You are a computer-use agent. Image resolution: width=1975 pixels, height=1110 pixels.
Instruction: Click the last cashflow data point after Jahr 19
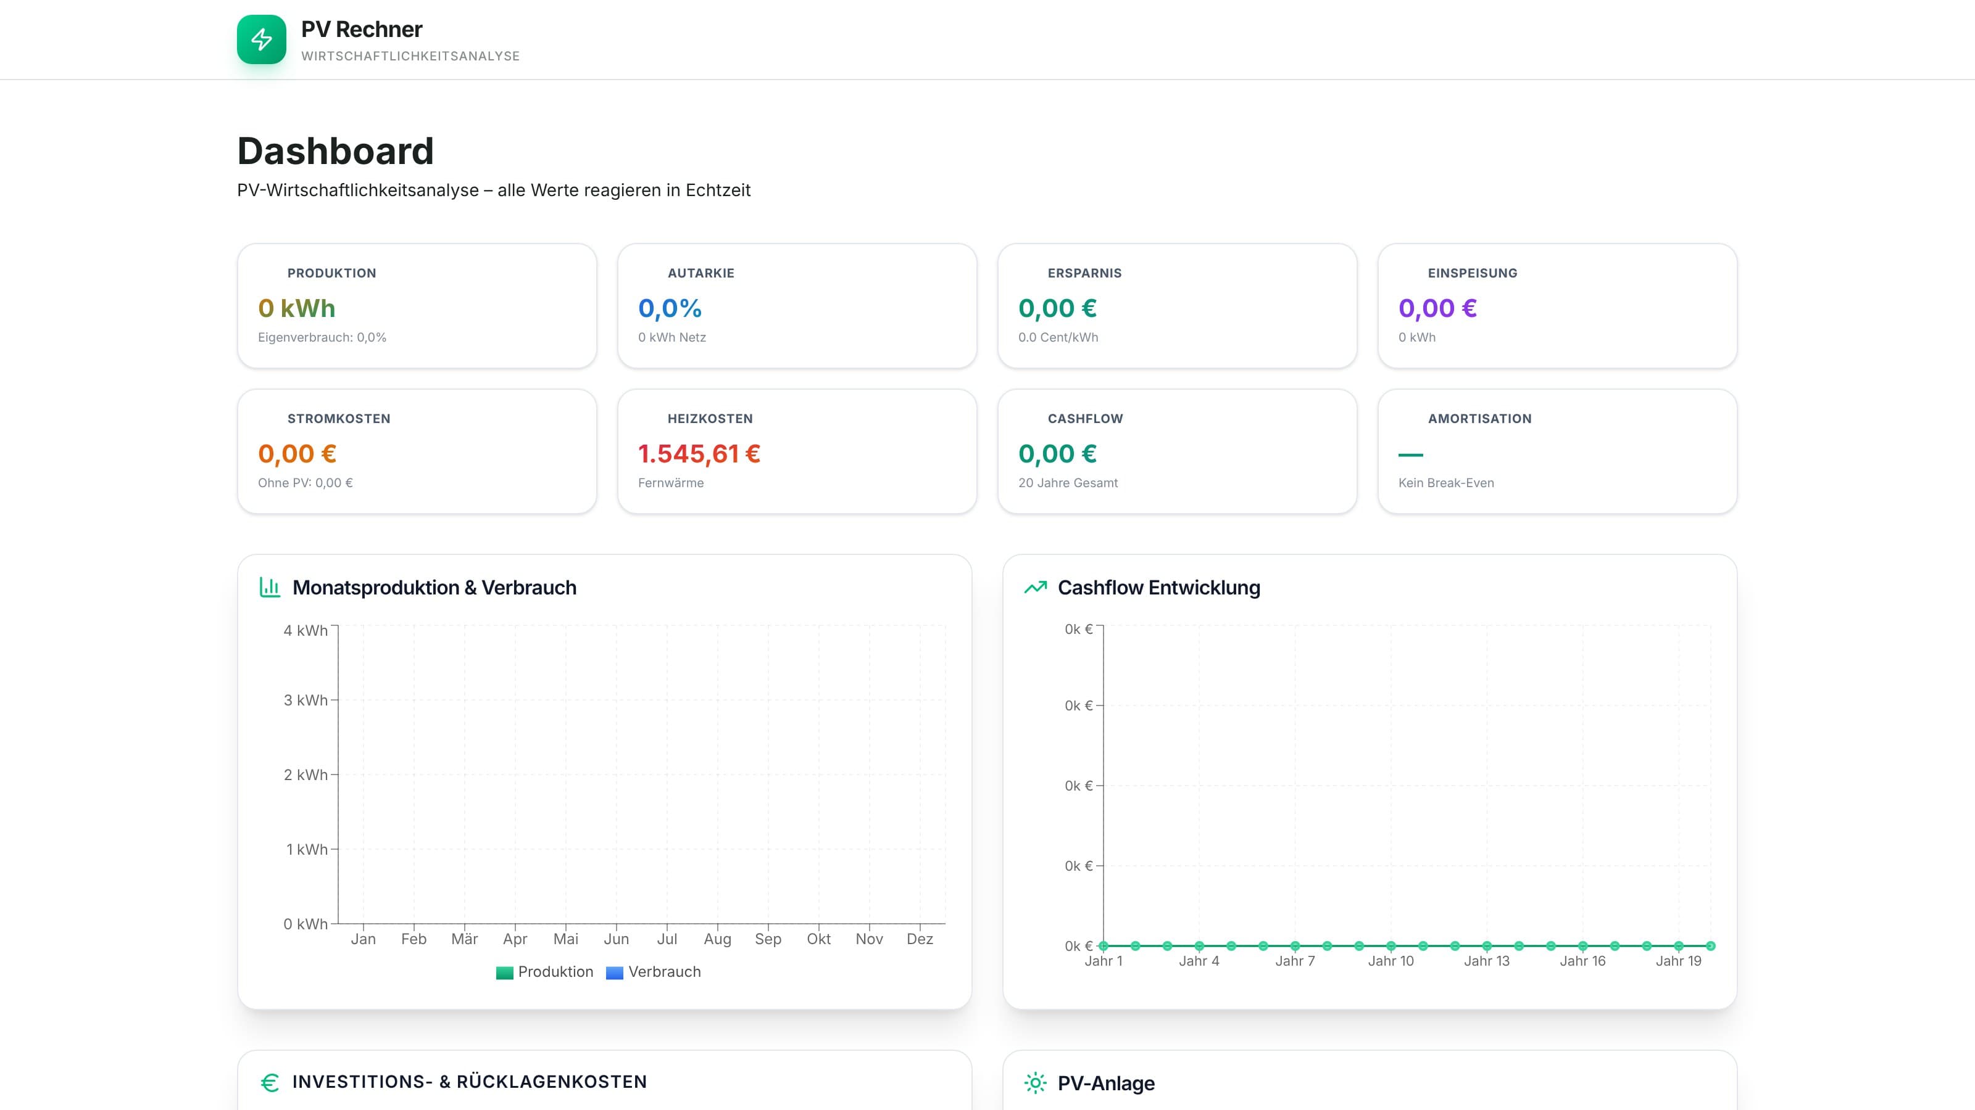pyautogui.click(x=1710, y=946)
